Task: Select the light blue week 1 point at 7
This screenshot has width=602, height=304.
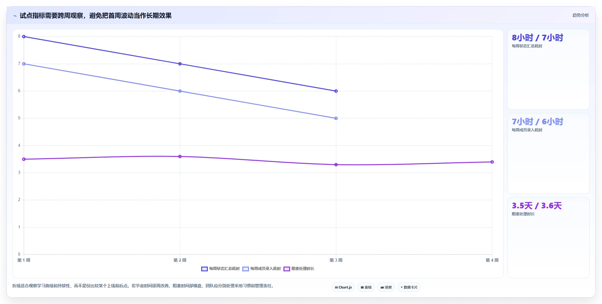Action: tap(24, 64)
